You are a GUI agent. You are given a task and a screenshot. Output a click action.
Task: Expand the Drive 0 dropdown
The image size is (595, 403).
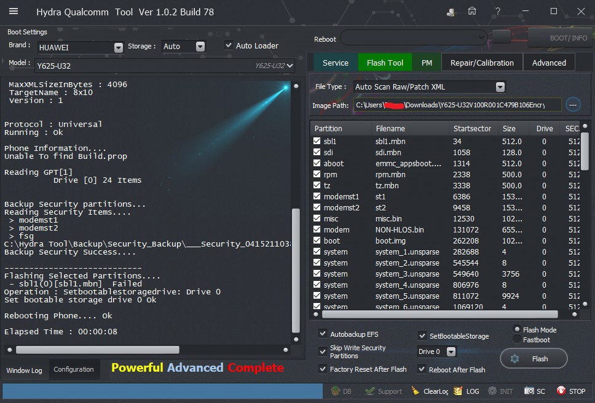pos(451,351)
